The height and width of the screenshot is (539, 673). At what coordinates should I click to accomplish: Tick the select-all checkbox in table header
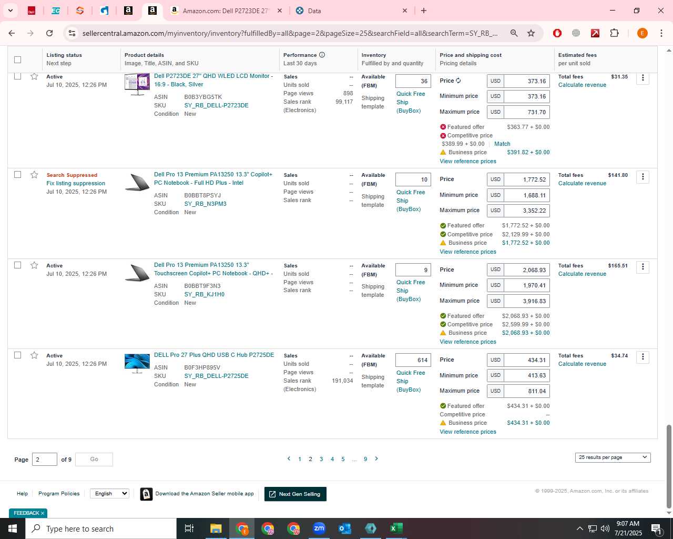click(x=17, y=59)
